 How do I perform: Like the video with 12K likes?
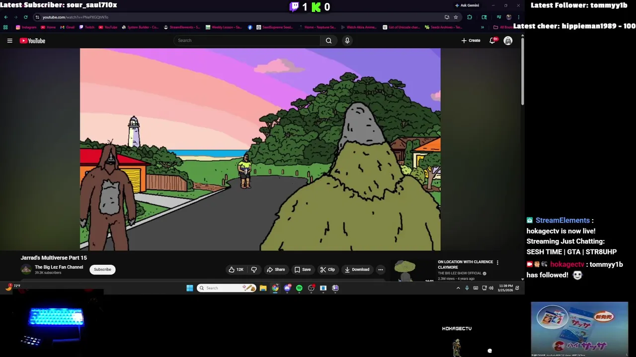click(x=236, y=270)
